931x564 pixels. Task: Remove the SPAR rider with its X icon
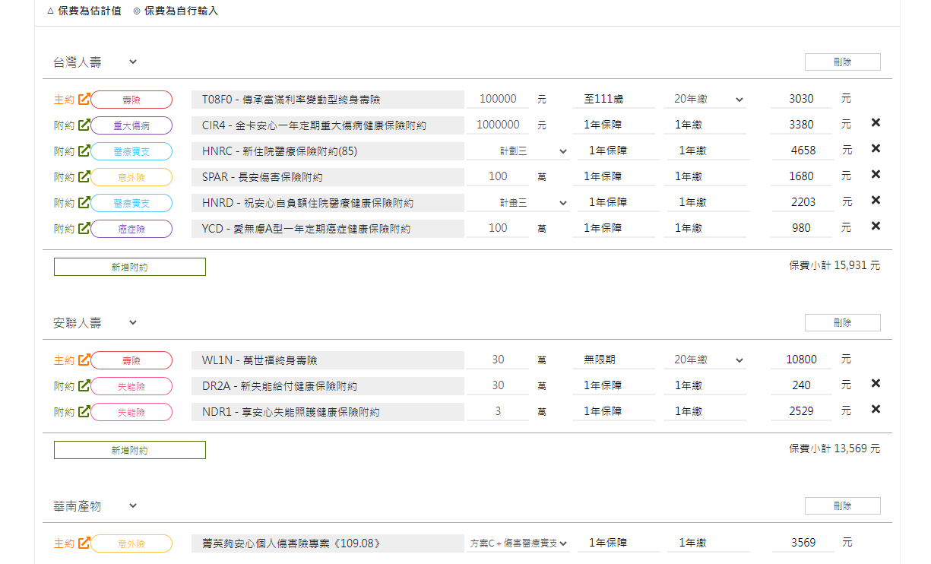pos(876,175)
